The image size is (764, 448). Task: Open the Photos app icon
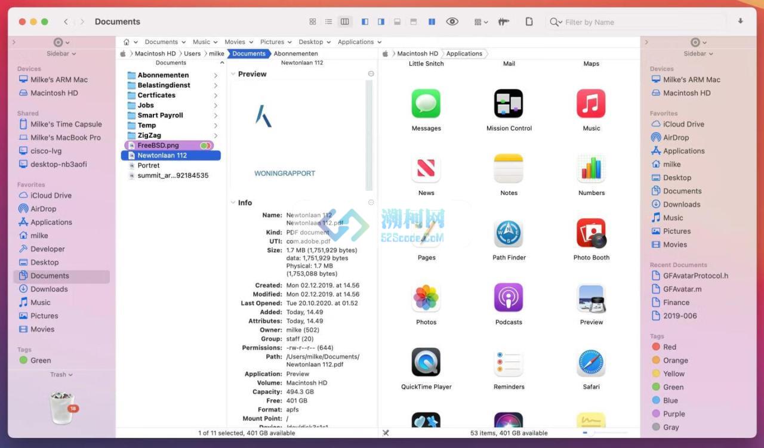coord(426,298)
